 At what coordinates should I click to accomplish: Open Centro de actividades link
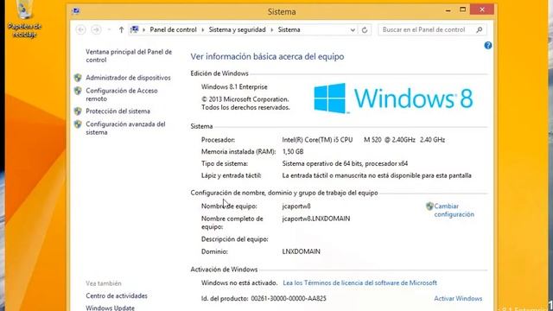(x=117, y=295)
